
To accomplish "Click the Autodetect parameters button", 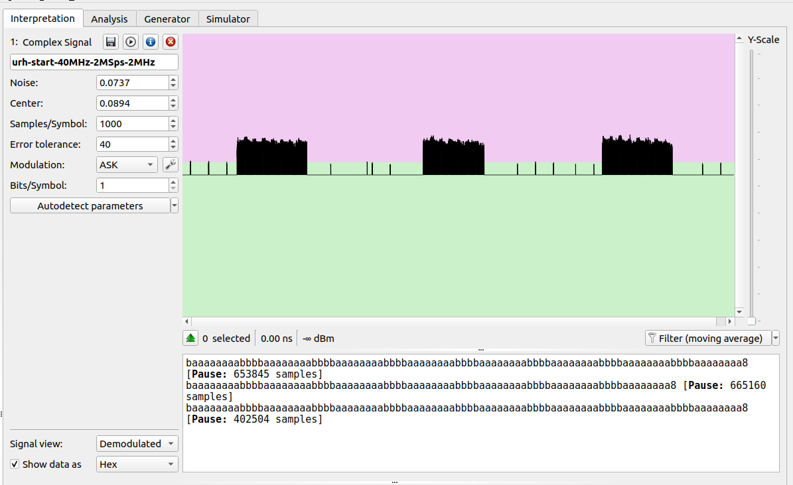I will [x=90, y=205].
